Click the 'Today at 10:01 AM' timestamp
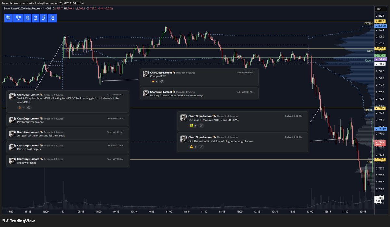Screen dimensions: 390x227 tap(244, 92)
